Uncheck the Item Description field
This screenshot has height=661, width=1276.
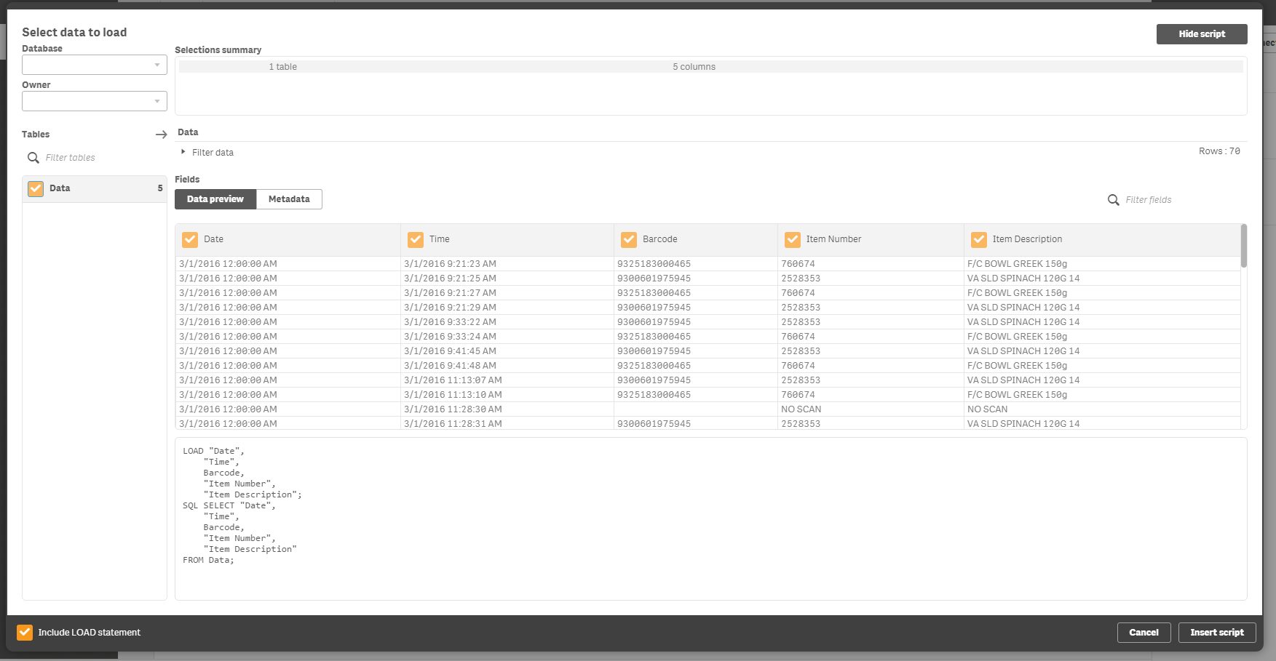[979, 239]
